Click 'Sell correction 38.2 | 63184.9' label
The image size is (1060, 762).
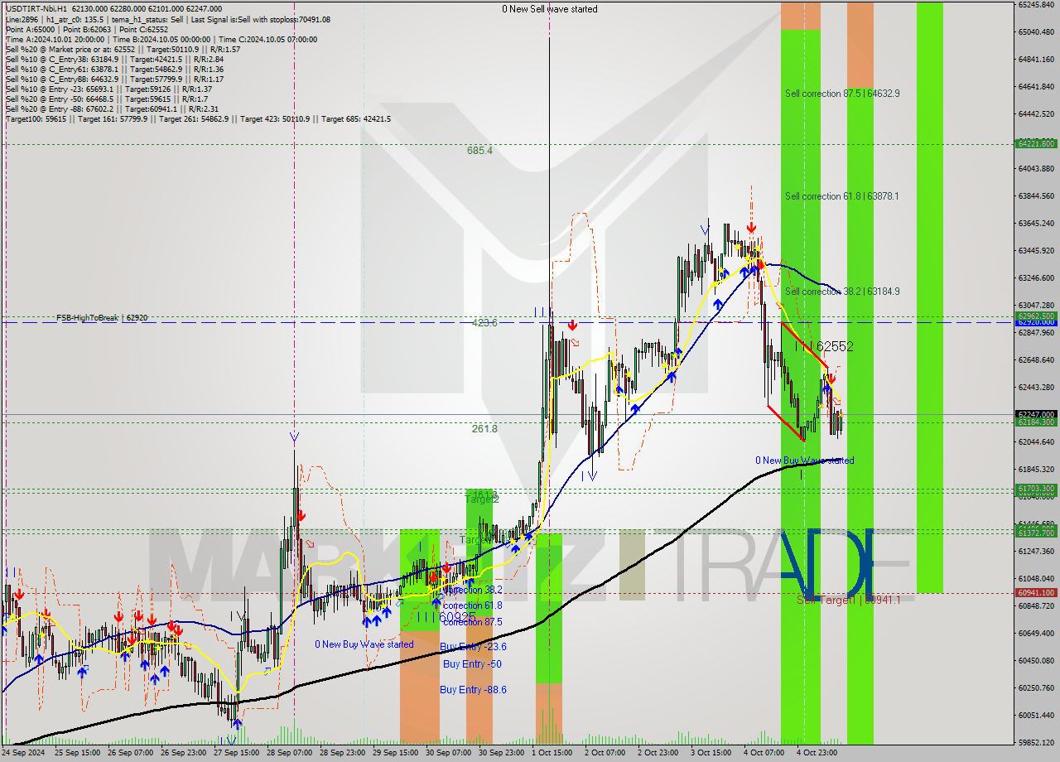tap(842, 292)
